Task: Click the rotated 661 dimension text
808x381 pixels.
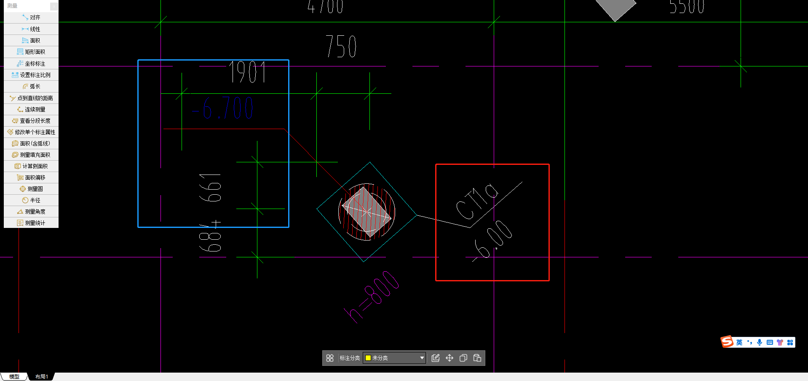Action: 210,188
